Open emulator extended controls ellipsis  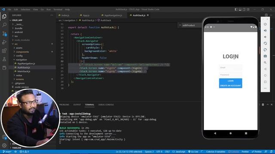click(265, 88)
